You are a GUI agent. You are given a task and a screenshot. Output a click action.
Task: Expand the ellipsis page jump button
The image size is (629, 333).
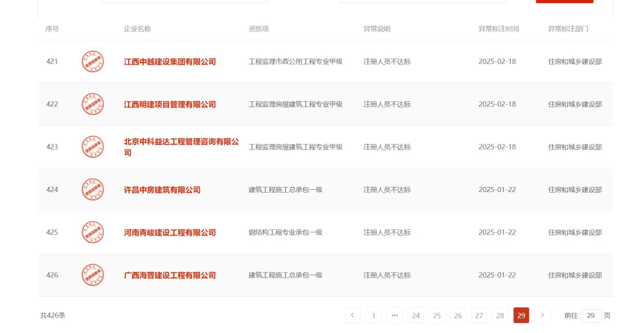395,316
